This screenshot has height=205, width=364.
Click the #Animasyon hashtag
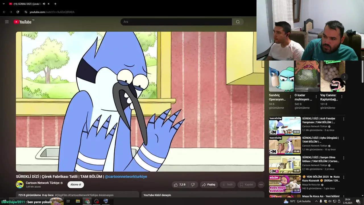(106, 195)
